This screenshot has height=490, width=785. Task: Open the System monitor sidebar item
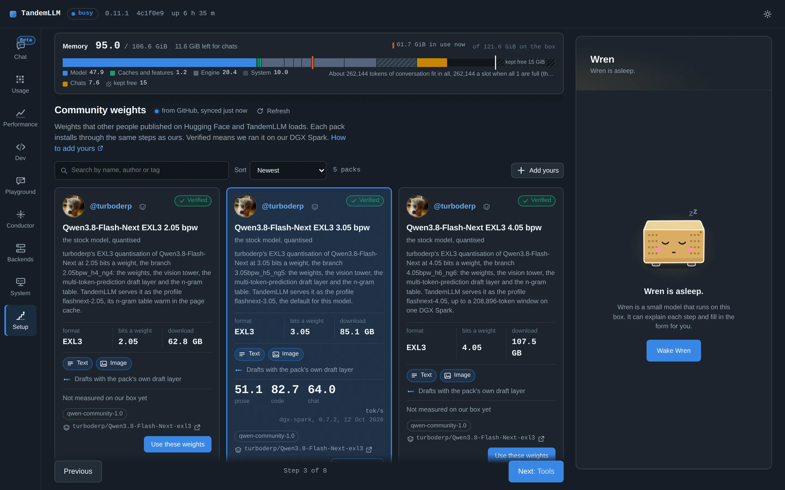(20, 286)
